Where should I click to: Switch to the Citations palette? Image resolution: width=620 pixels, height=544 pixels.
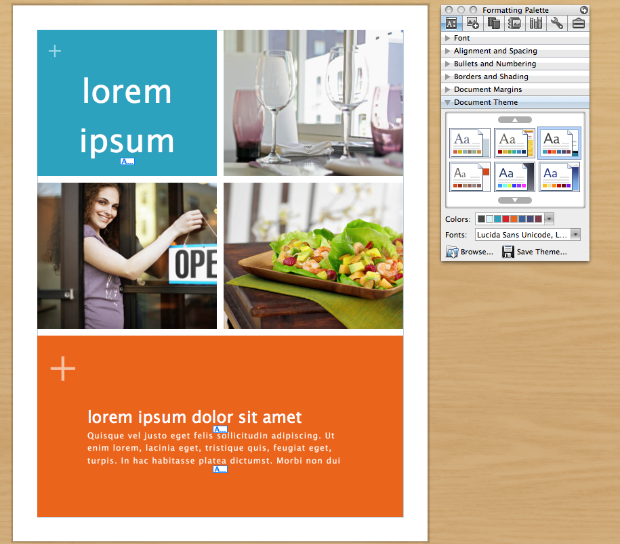(x=494, y=22)
